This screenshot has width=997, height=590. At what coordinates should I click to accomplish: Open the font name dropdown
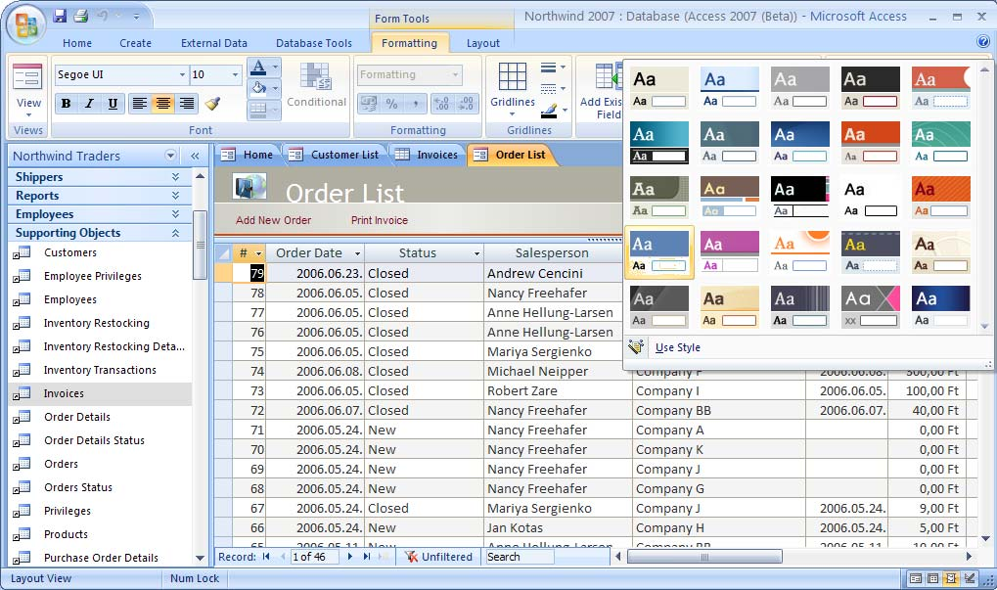coord(182,75)
